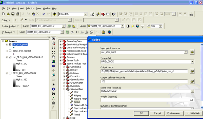Open the Editor toolbar icon
The image size is (203, 119).
(92, 14)
